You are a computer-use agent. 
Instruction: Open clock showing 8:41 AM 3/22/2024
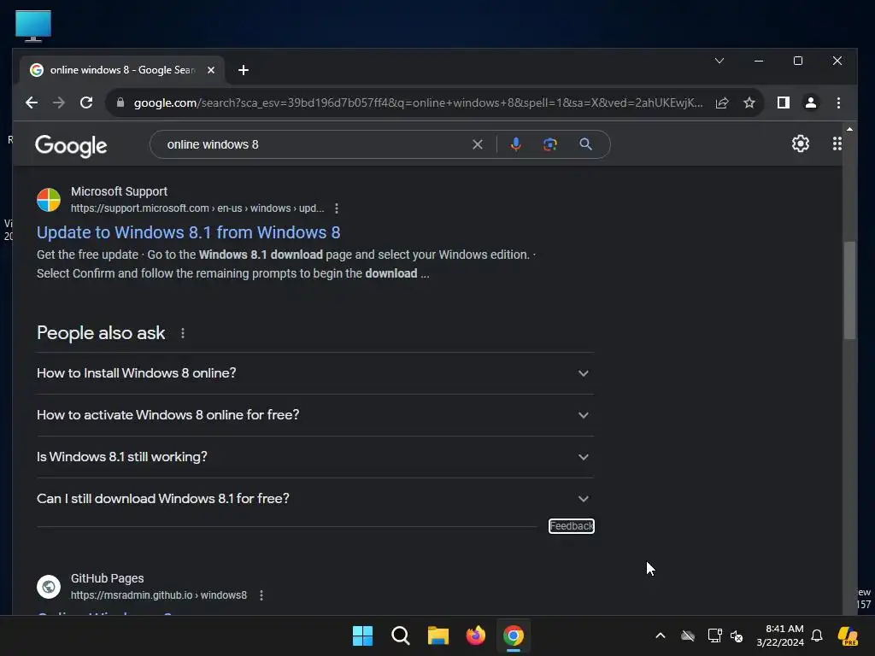coord(780,635)
